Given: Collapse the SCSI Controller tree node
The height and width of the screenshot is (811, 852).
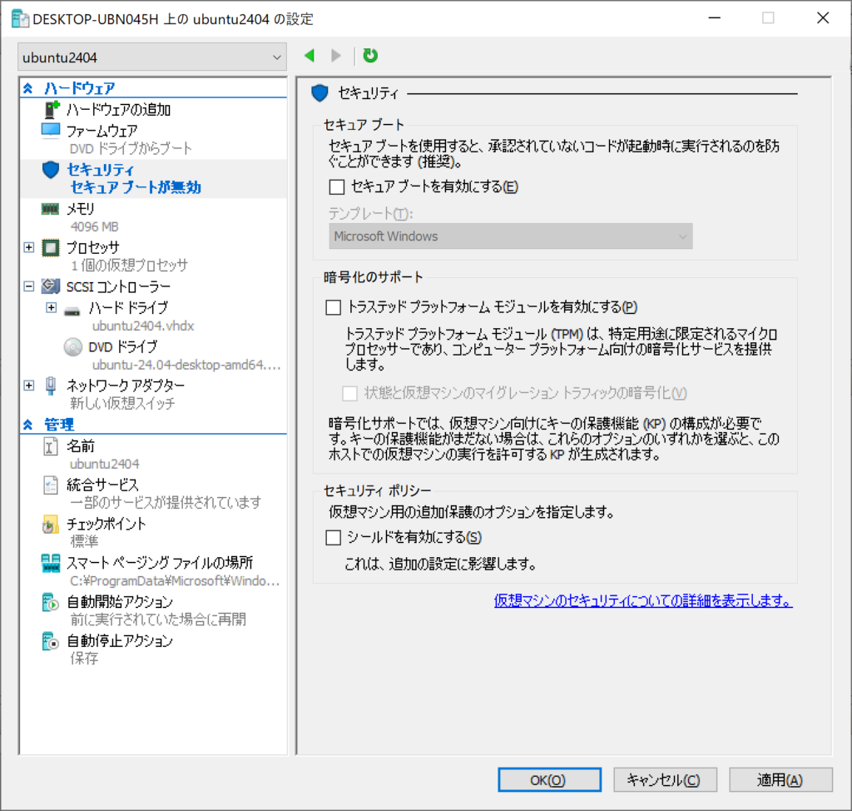Looking at the screenshot, I should [29, 286].
